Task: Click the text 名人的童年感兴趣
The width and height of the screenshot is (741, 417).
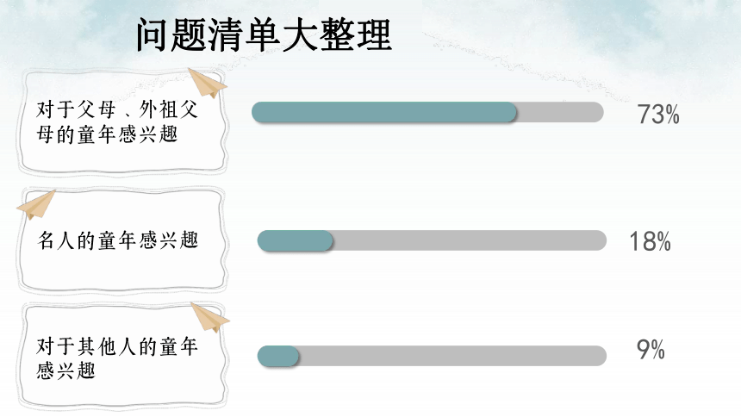Action: (x=117, y=240)
